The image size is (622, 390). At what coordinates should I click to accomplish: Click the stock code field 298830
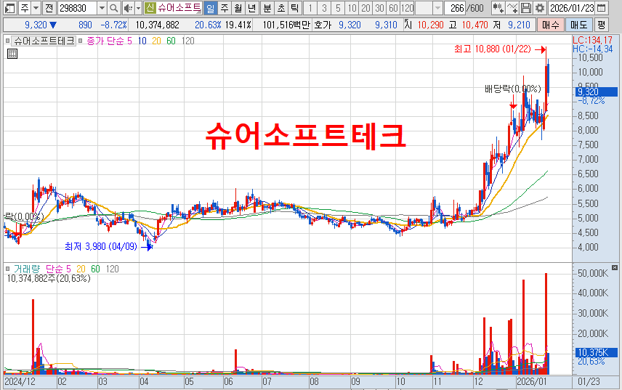coord(77,8)
